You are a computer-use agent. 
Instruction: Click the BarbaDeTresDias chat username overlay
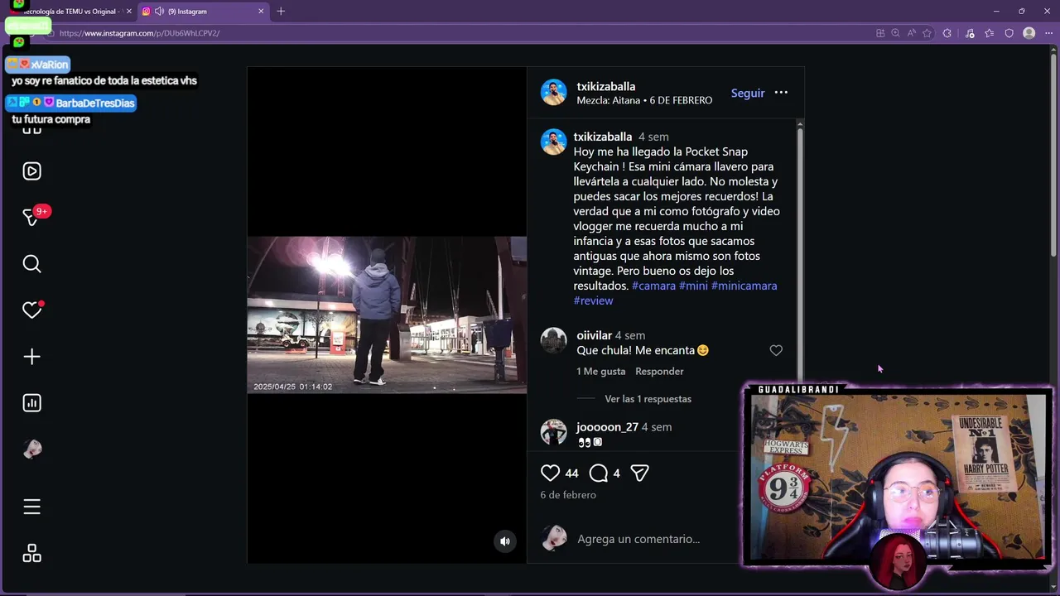[x=94, y=103]
